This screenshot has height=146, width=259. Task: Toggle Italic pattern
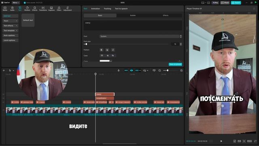[113, 50]
